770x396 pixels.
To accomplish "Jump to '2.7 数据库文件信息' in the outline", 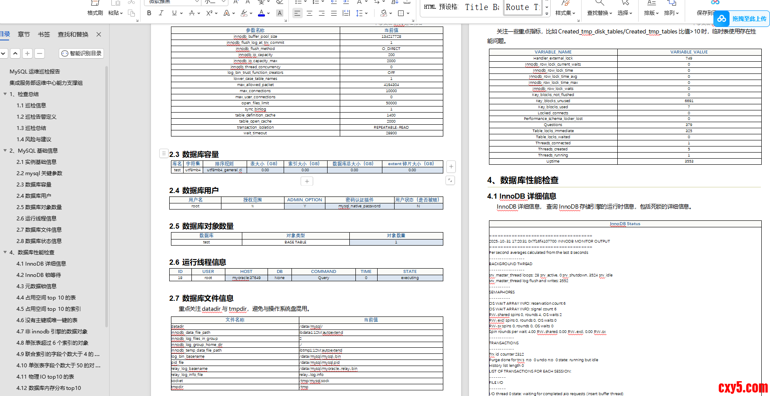I will [x=39, y=230].
